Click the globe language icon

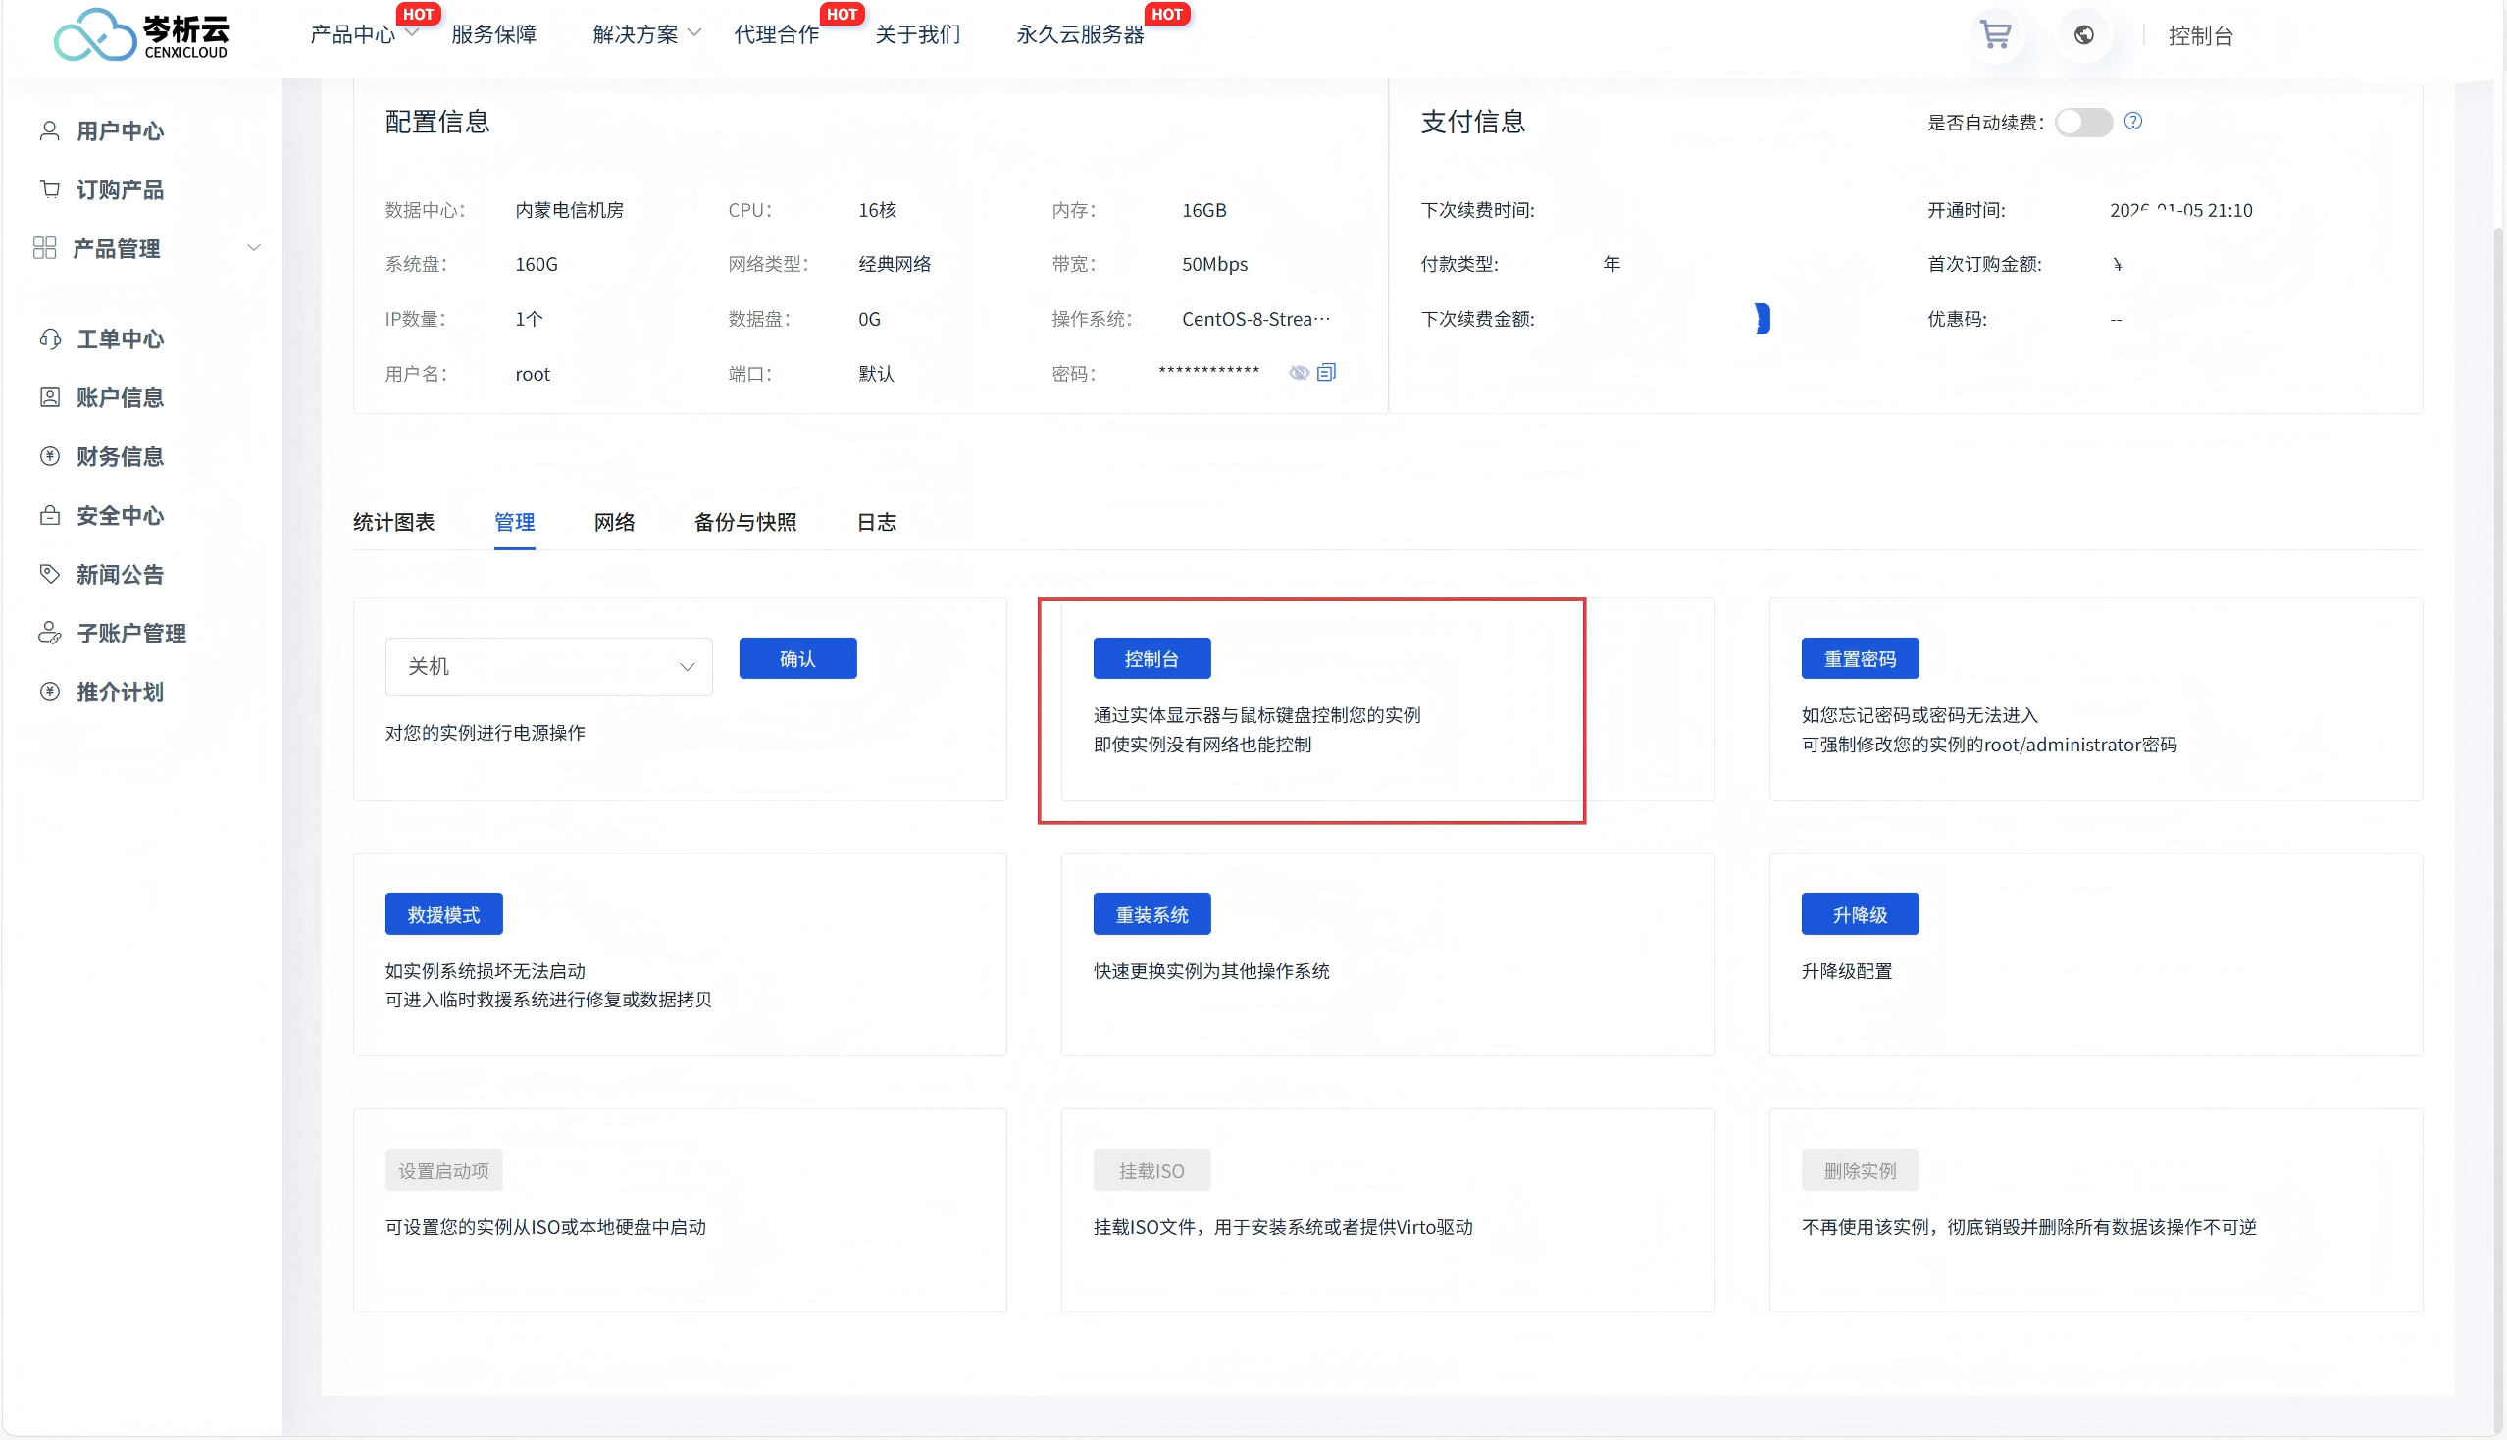[x=2083, y=35]
